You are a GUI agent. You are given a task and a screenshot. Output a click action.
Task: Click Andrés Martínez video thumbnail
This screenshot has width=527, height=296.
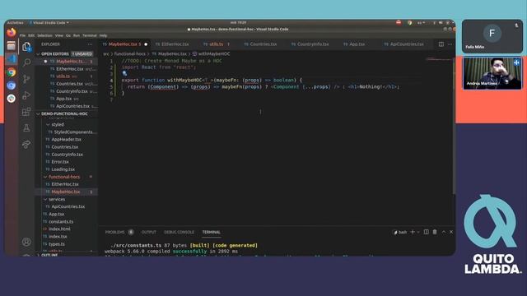click(x=492, y=73)
